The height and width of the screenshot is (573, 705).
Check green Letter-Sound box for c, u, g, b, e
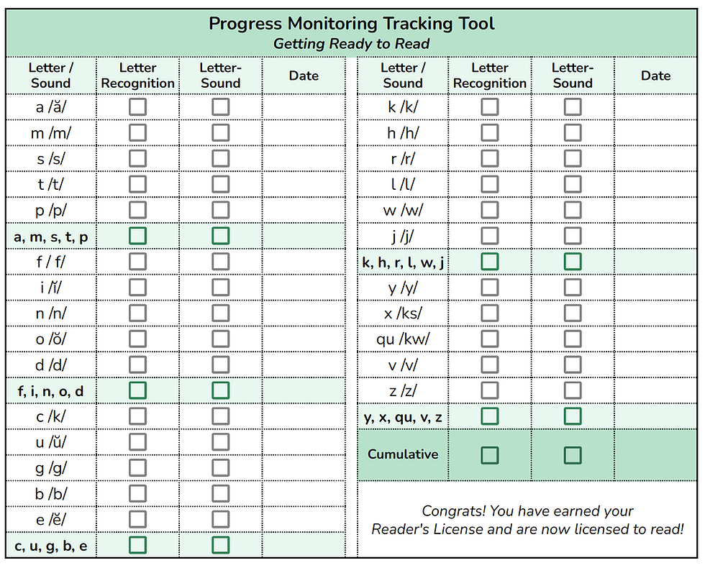(x=220, y=545)
